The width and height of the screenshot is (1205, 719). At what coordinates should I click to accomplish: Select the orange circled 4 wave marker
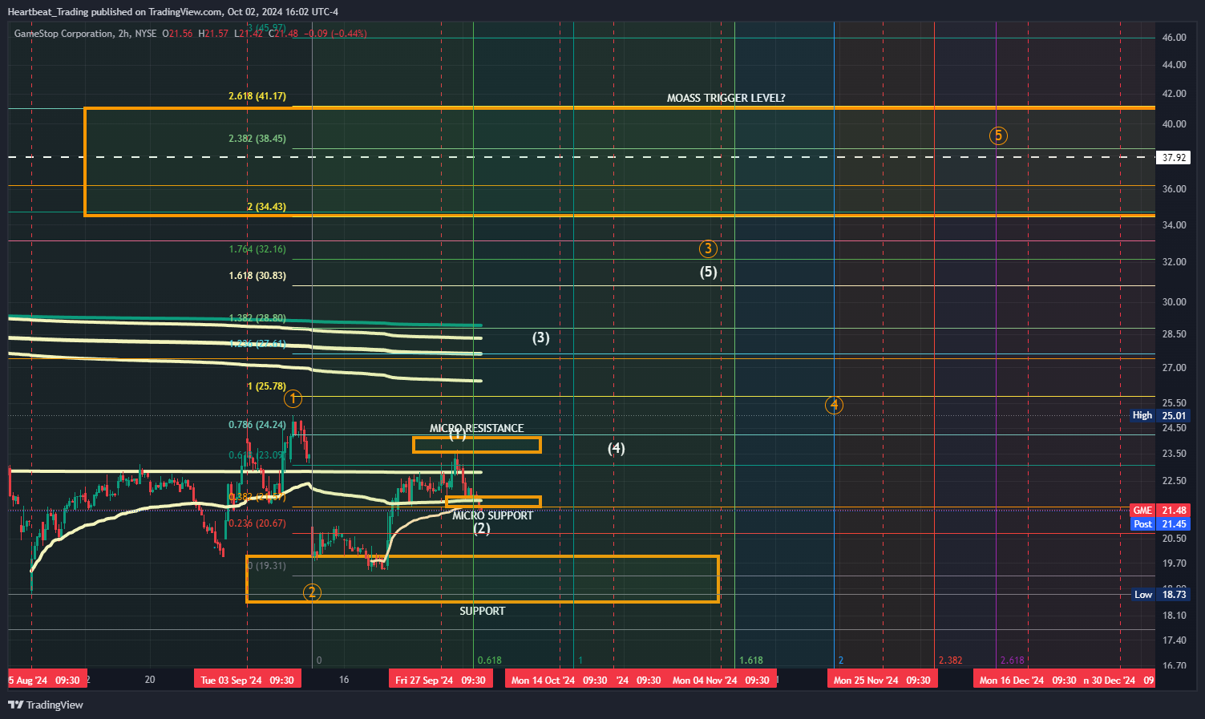[x=835, y=405]
